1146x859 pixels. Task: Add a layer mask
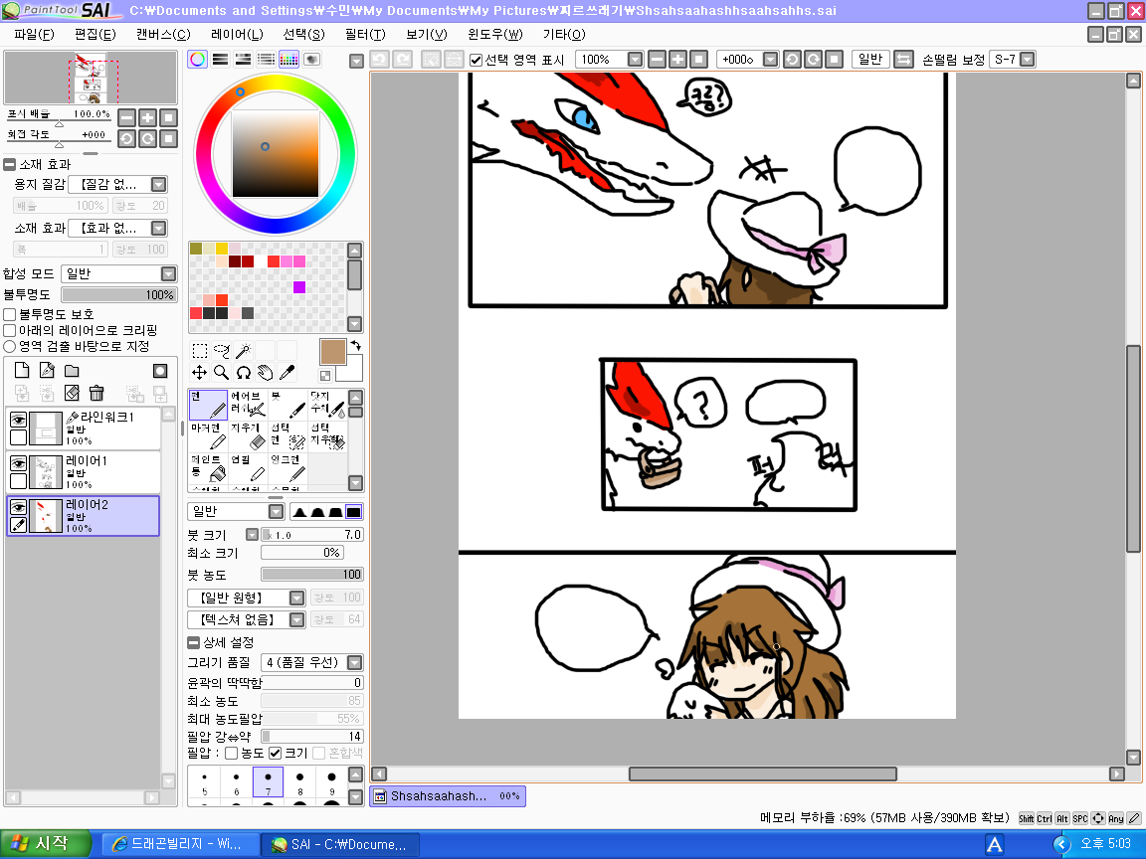160,370
